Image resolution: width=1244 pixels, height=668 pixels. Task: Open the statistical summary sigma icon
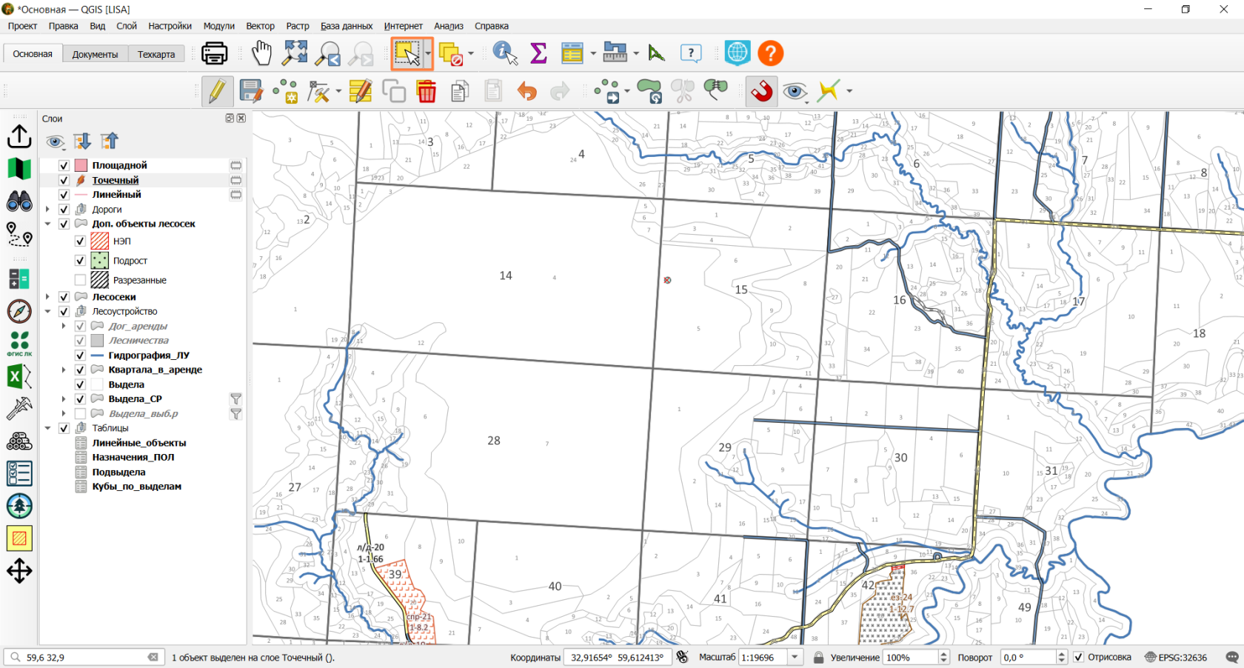pos(538,53)
